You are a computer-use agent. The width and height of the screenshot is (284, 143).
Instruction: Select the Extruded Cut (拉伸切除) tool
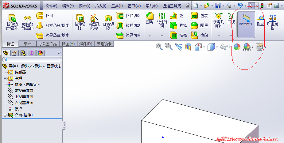[80, 22]
